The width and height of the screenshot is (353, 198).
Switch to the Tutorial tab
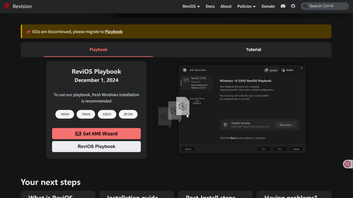click(x=254, y=50)
